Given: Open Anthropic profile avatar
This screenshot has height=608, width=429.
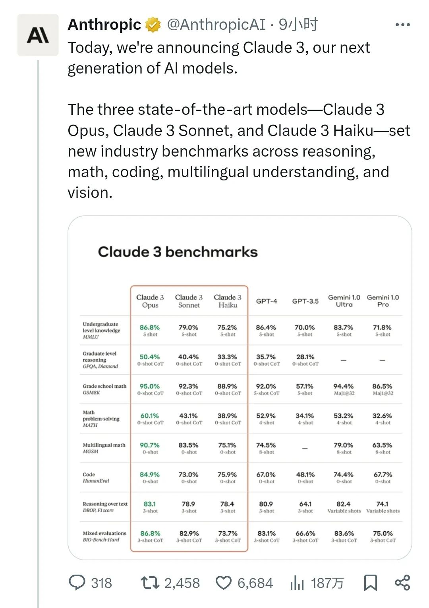Looking at the screenshot, I should [x=38, y=35].
